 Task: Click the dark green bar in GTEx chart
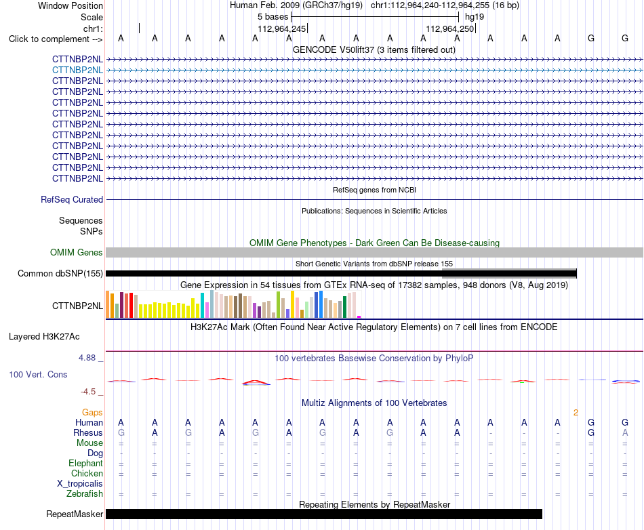tap(344, 307)
